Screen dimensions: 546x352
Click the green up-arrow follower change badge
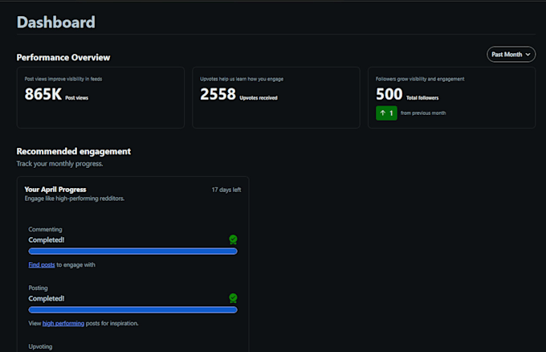coord(386,113)
